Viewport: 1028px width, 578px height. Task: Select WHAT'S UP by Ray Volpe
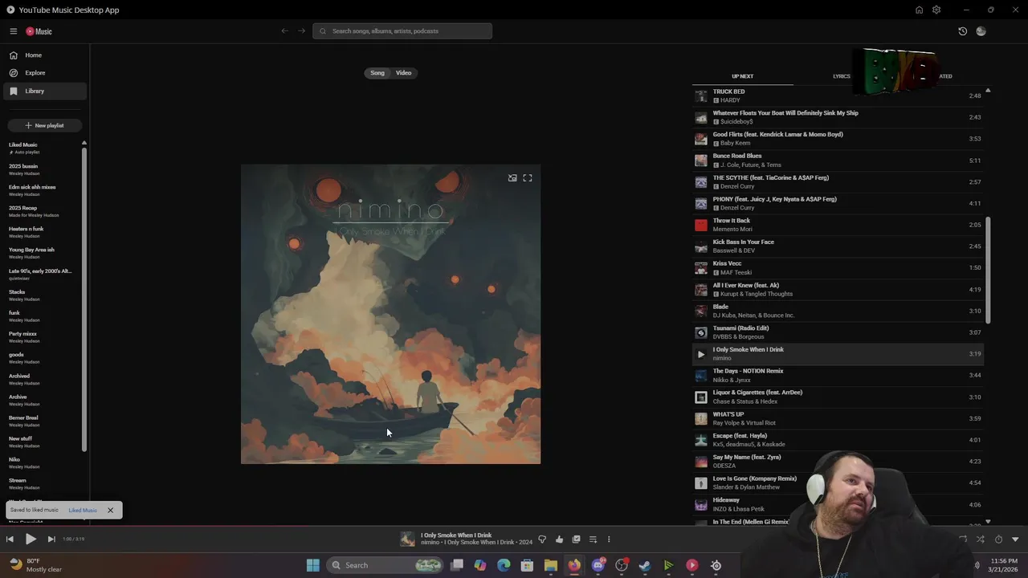pos(838,418)
